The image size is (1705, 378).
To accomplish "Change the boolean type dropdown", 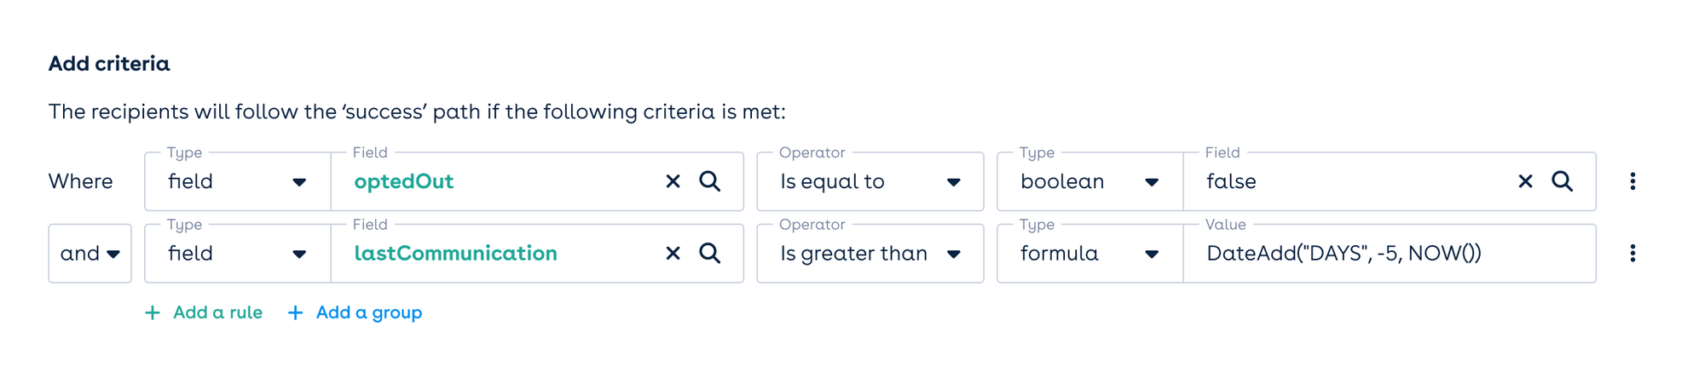I will (1089, 181).
